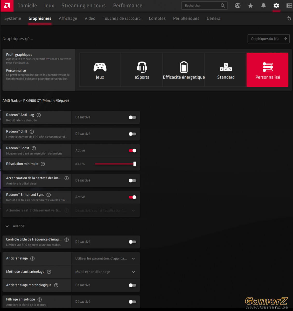Open help for Résolution minimale
The width and height of the screenshot is (293, 311).
coord(43,164)
